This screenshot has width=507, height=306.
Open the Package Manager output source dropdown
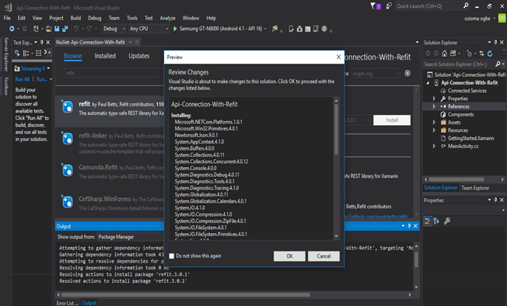(x=131, y=237)
